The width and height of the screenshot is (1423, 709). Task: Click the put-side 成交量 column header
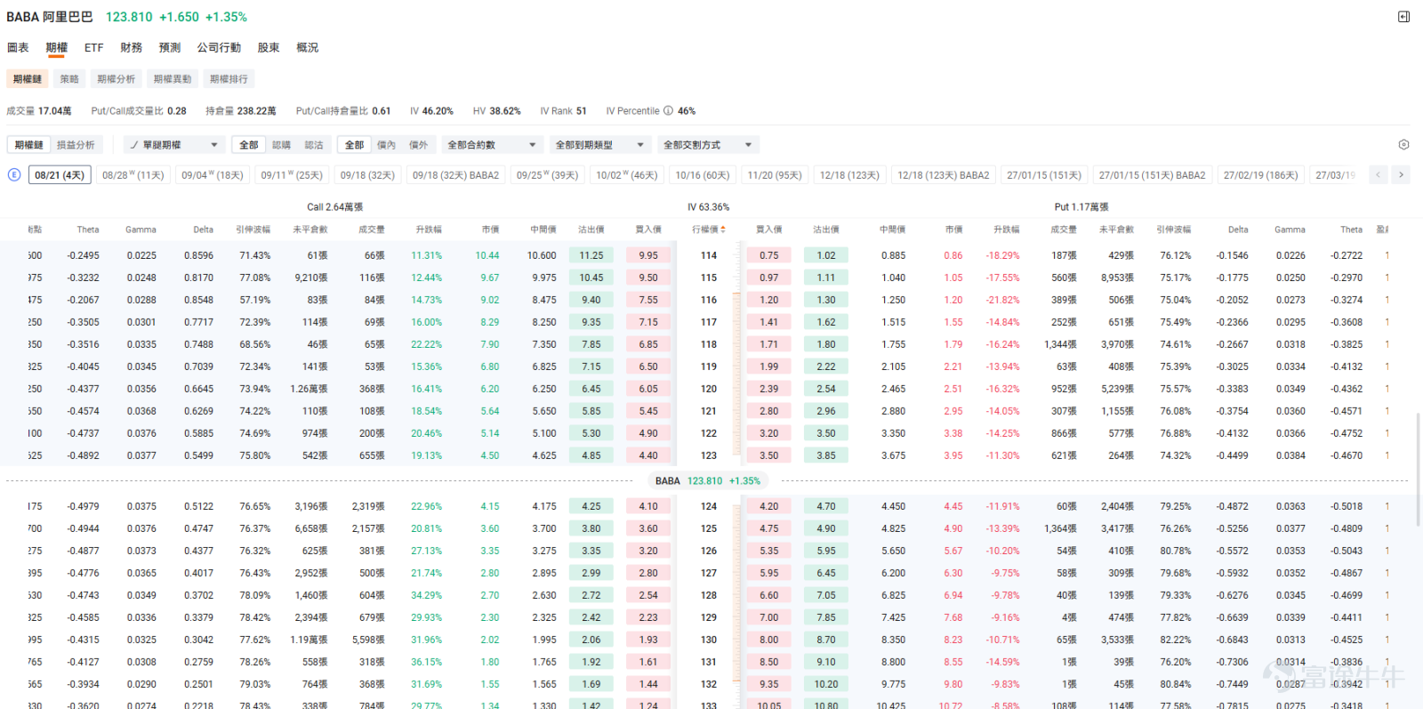(x=1064, y=230)
